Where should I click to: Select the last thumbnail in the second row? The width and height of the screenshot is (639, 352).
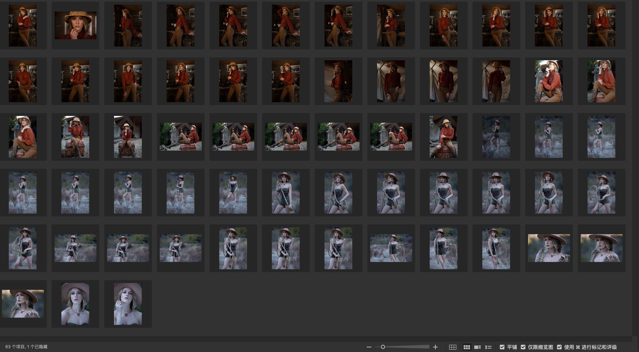click(601, 81)
